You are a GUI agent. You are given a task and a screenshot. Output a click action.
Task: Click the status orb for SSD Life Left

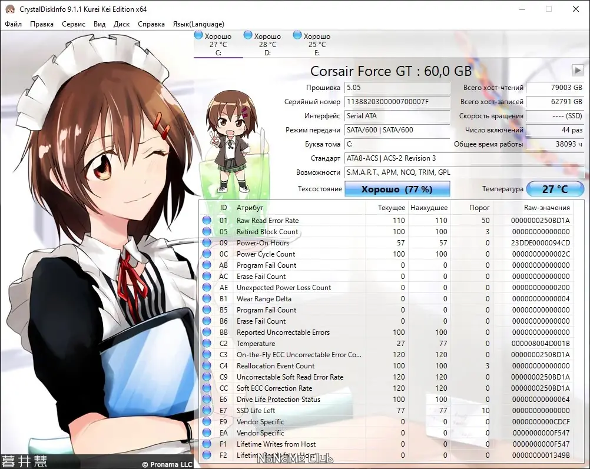click(207, 410)
